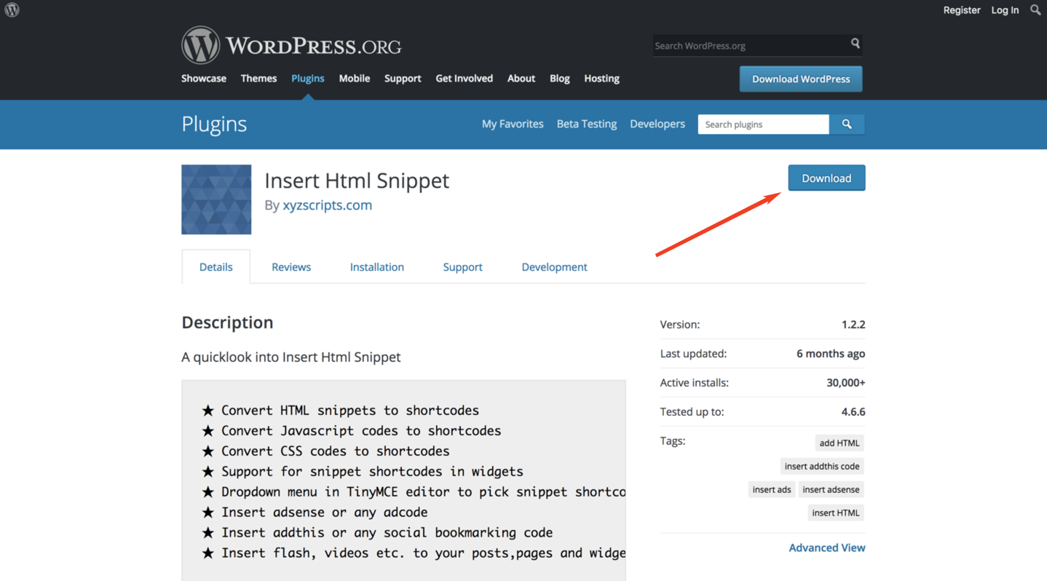Focus the Search plugins field
Screen dimensions: 1047x581
click(763, 125)
